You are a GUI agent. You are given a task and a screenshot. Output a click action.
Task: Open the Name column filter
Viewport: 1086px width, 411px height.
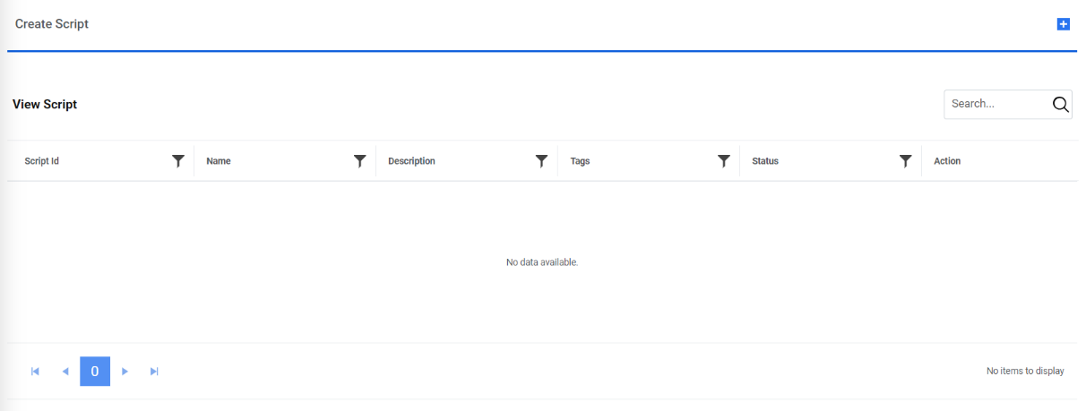point(360,161)
